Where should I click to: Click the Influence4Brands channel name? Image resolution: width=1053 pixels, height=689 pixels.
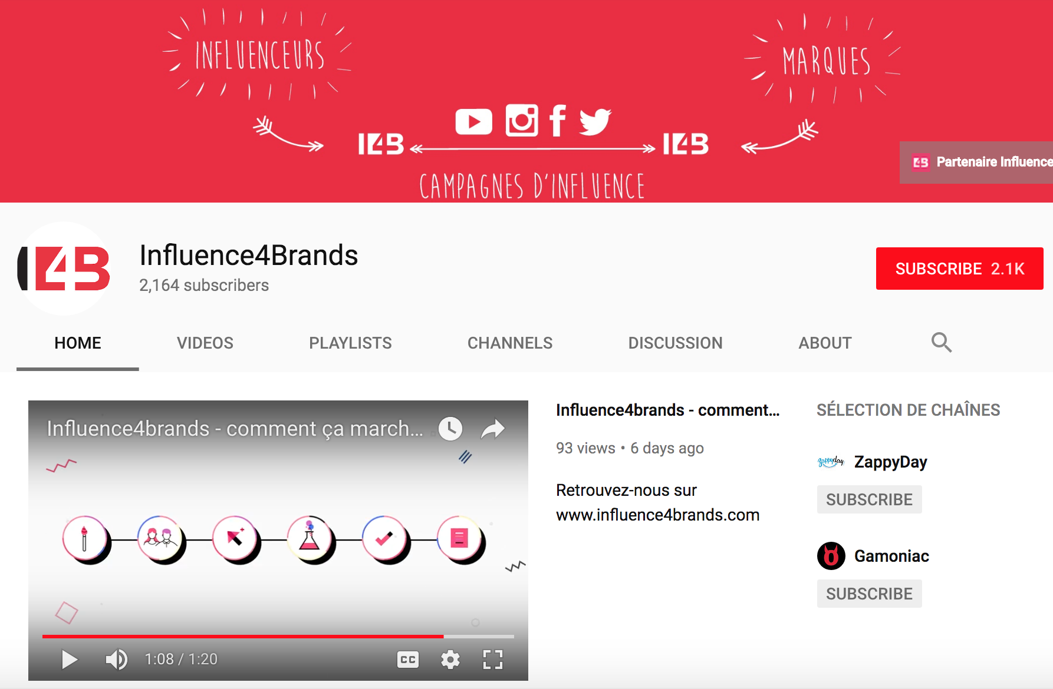click(249, 256)
